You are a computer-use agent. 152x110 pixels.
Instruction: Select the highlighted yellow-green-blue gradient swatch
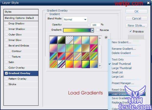point(86,64)
